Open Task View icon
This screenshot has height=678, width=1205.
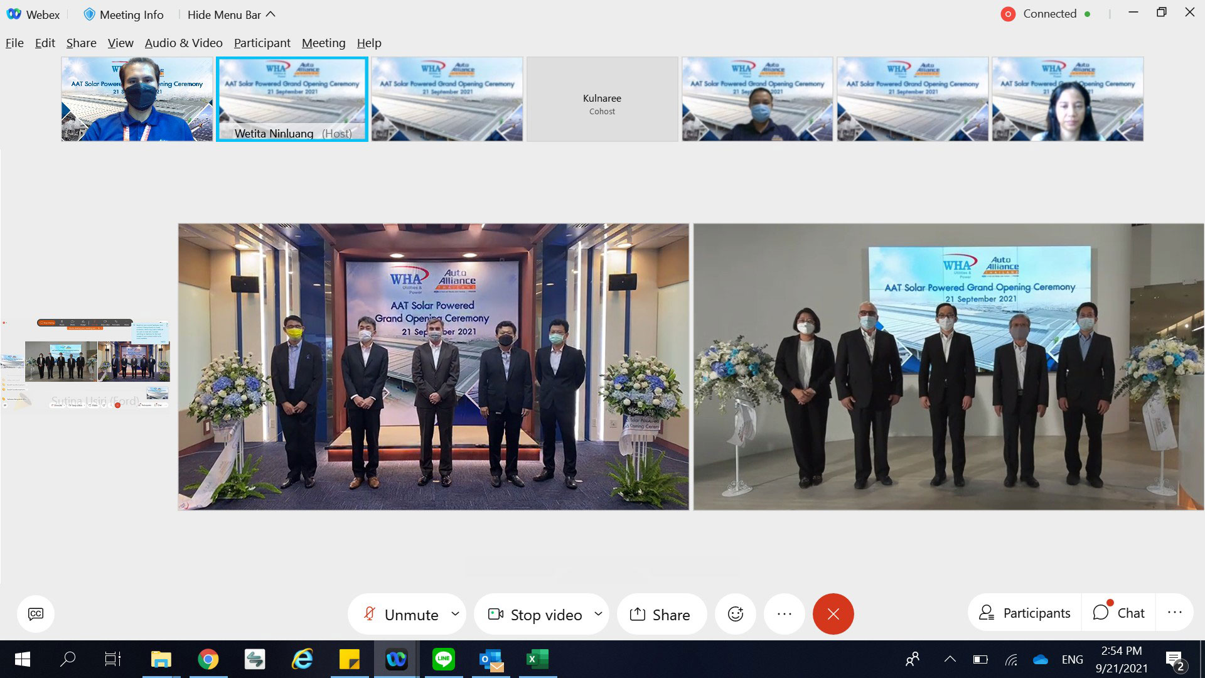click(x=113, y=659)
